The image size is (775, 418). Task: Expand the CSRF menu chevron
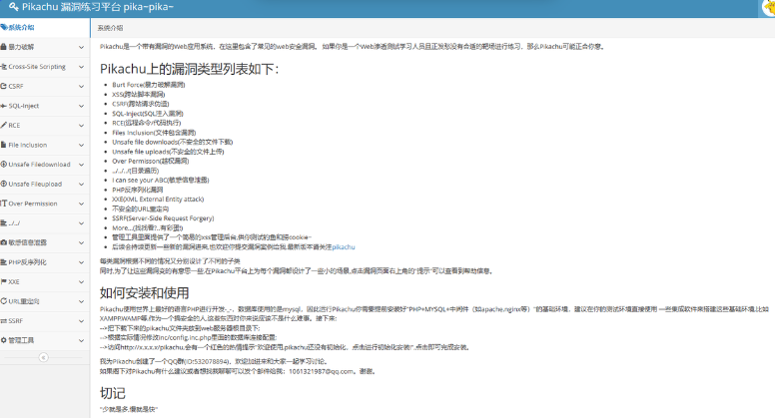[82, 86]
